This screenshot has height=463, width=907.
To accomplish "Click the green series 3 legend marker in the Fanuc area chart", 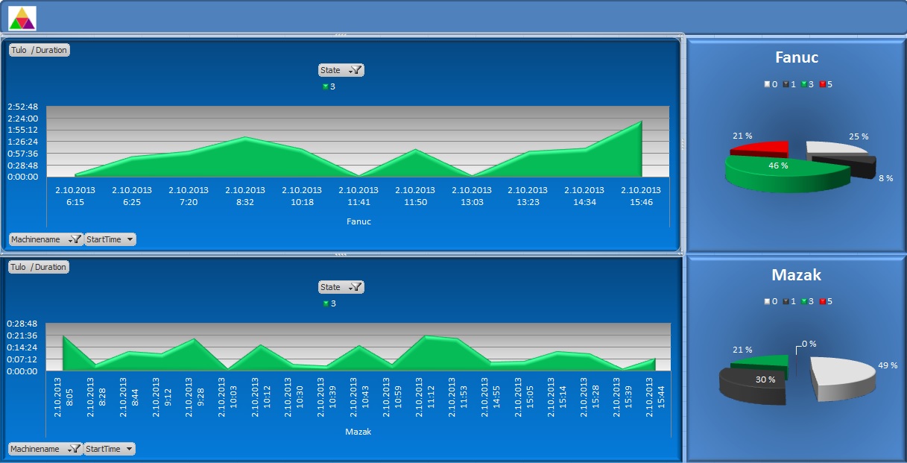I will 326,86.
